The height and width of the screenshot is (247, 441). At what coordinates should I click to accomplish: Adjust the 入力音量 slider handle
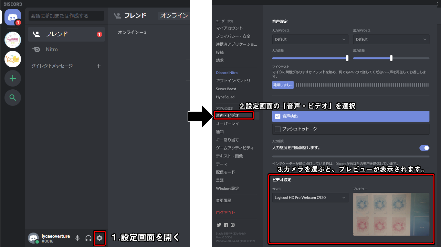tap(347, 58)
